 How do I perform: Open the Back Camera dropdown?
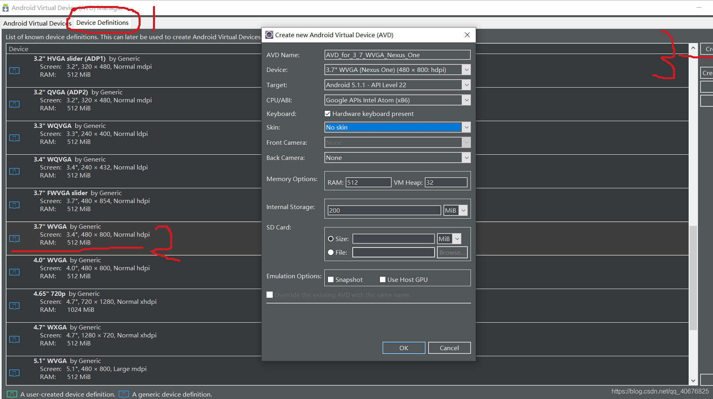tap(466, 158)
